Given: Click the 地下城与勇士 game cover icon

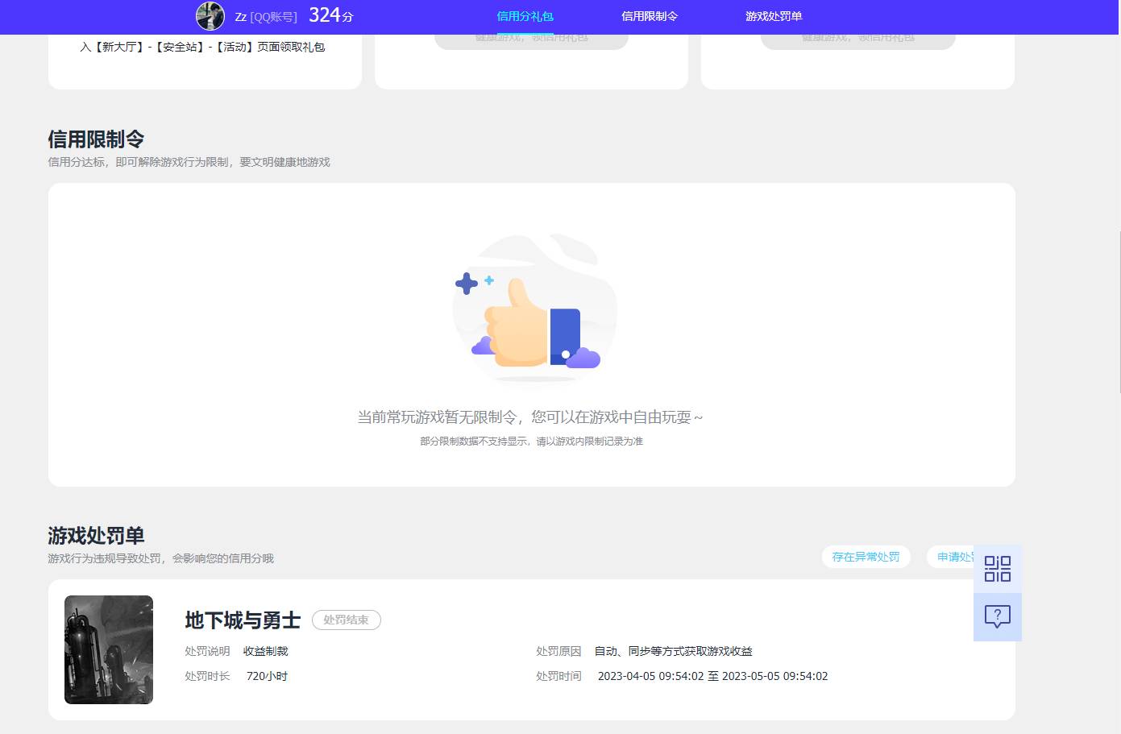Looking at the screenshot, I should tap(108, 649).
